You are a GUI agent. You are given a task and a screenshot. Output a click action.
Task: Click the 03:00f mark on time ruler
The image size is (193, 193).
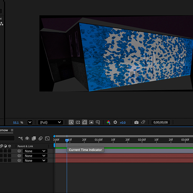(x=185, y=140)
